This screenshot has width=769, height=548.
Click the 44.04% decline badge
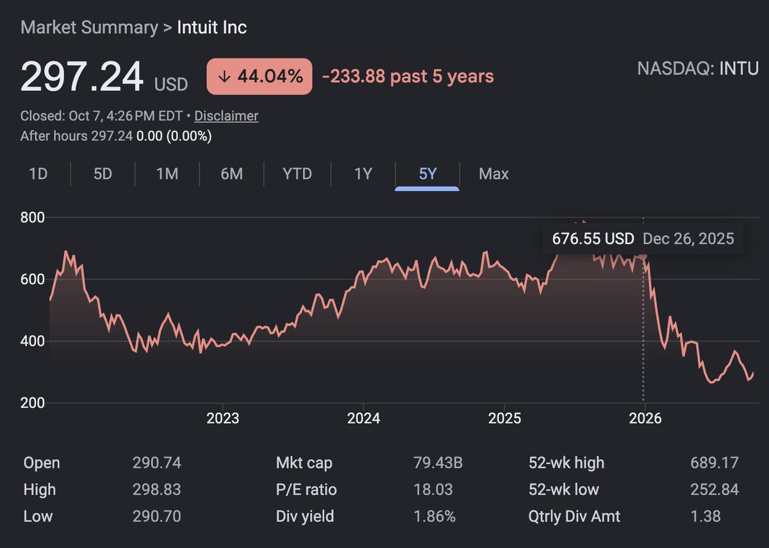tap(260, 77)
